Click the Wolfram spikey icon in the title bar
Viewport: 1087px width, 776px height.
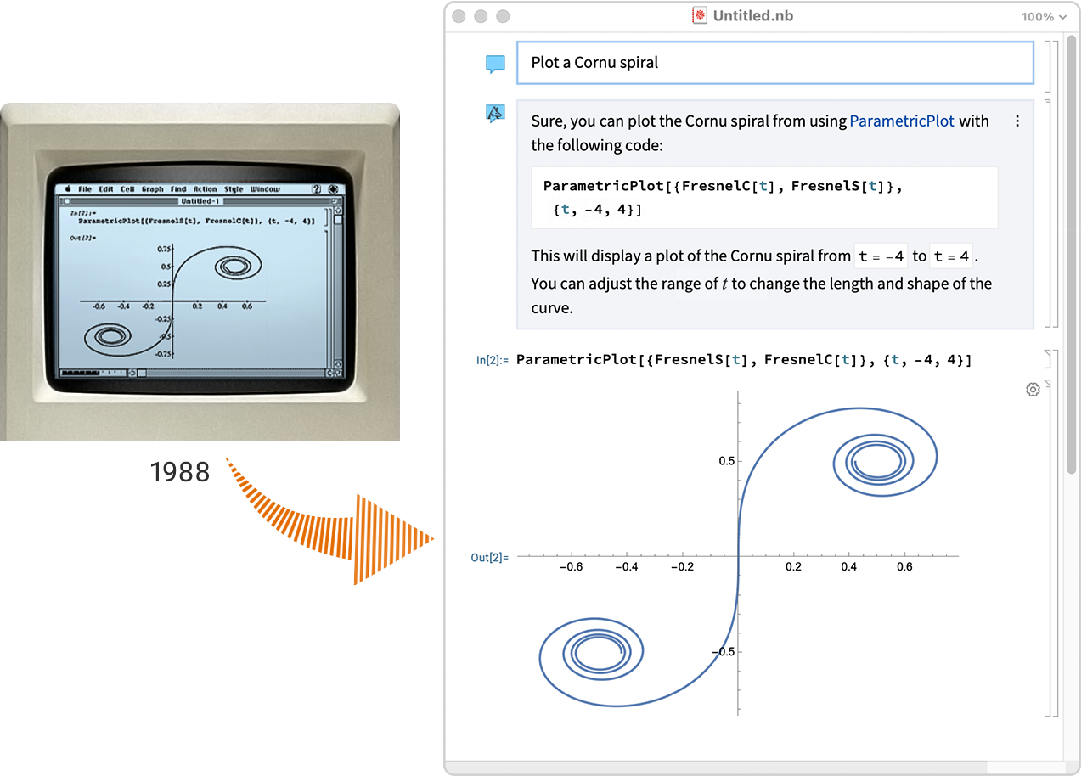point(698,15)
